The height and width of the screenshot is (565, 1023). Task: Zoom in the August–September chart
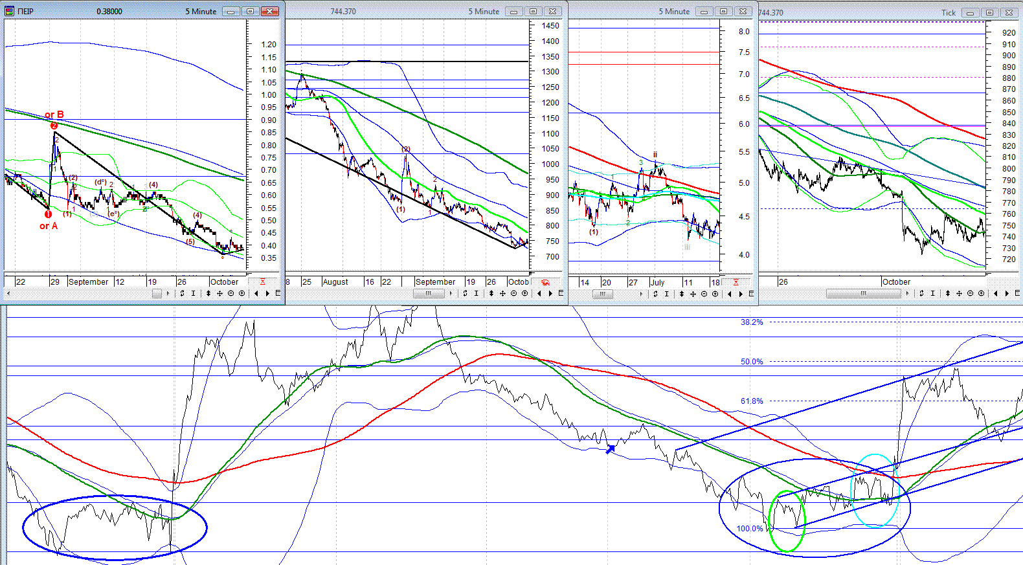coord(524,293)
